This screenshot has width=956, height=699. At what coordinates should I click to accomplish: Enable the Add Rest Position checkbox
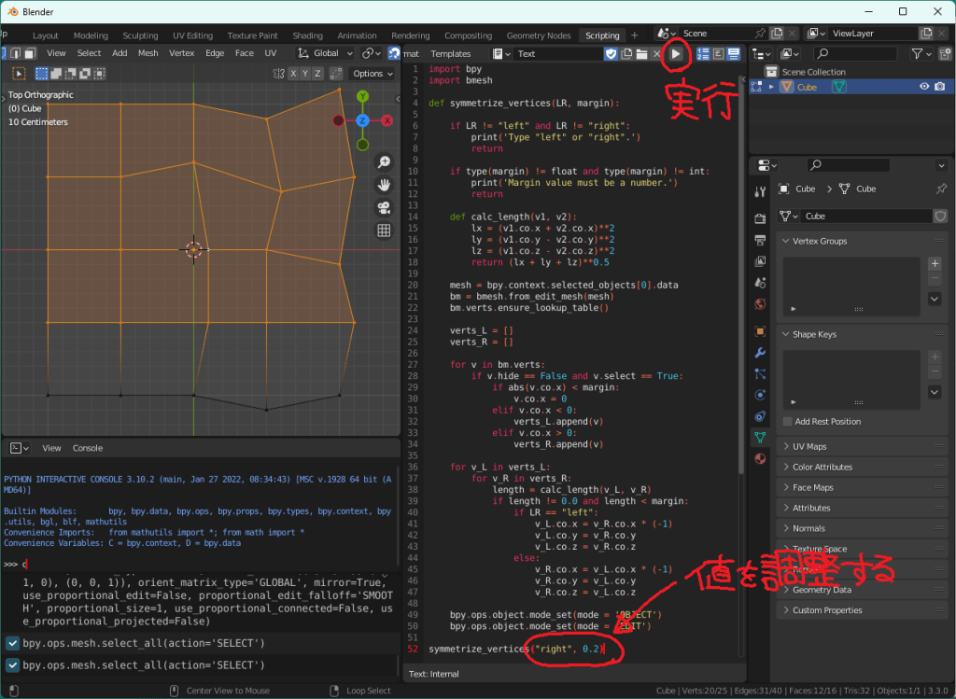[788, 422]
